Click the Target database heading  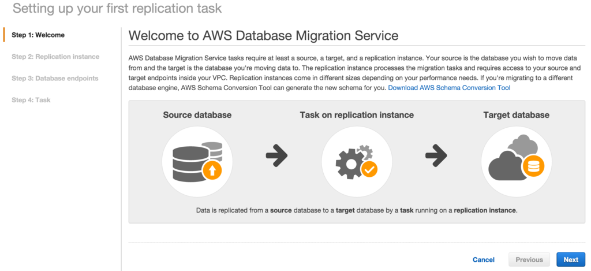coord(517,115)
